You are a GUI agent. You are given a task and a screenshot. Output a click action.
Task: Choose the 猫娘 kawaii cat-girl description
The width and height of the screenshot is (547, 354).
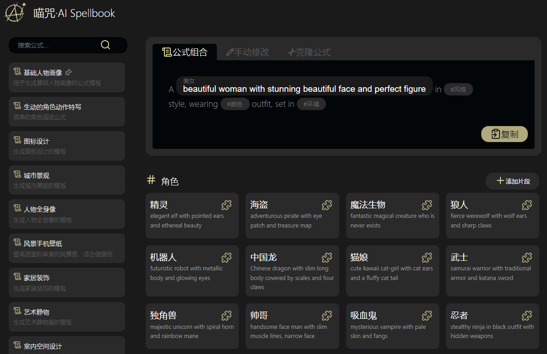391,273
